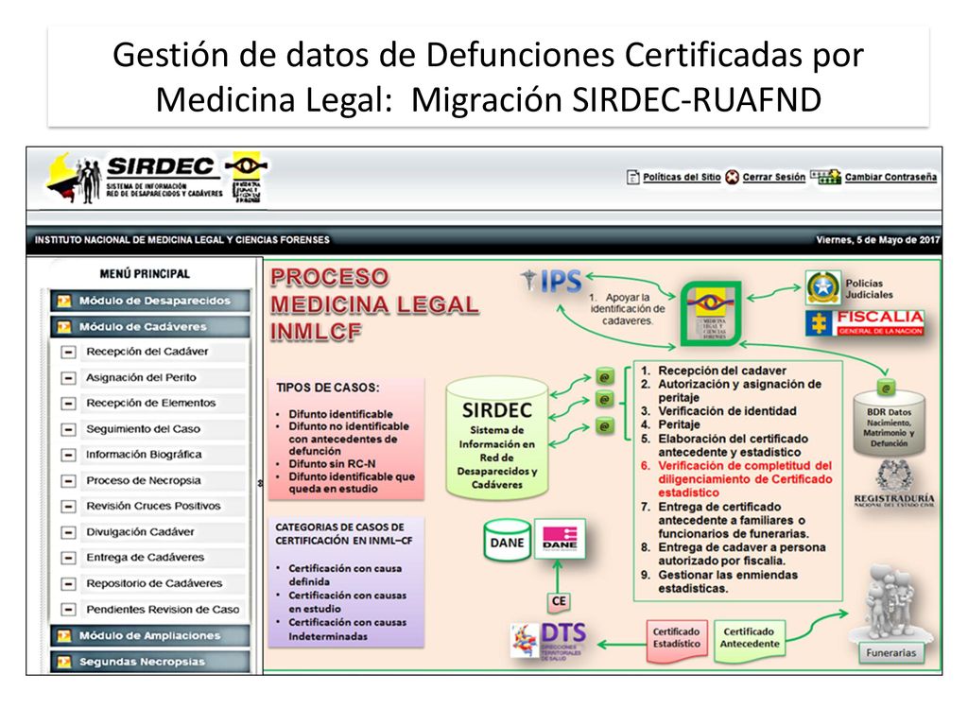Image resolution: width=968 pixels, height=726 pixels.
Task: Click arrow icon beside Módulo de Ampliaciones
Action: click(63, 635)
